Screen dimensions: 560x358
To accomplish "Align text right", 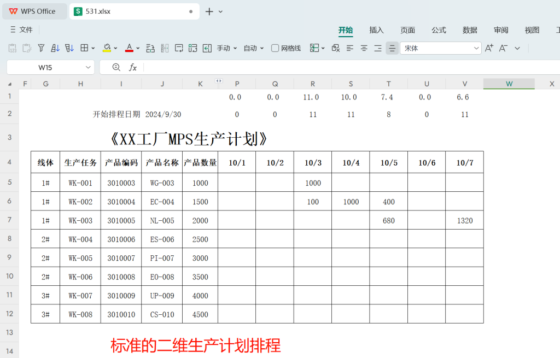I will click(x=378, y=48).
